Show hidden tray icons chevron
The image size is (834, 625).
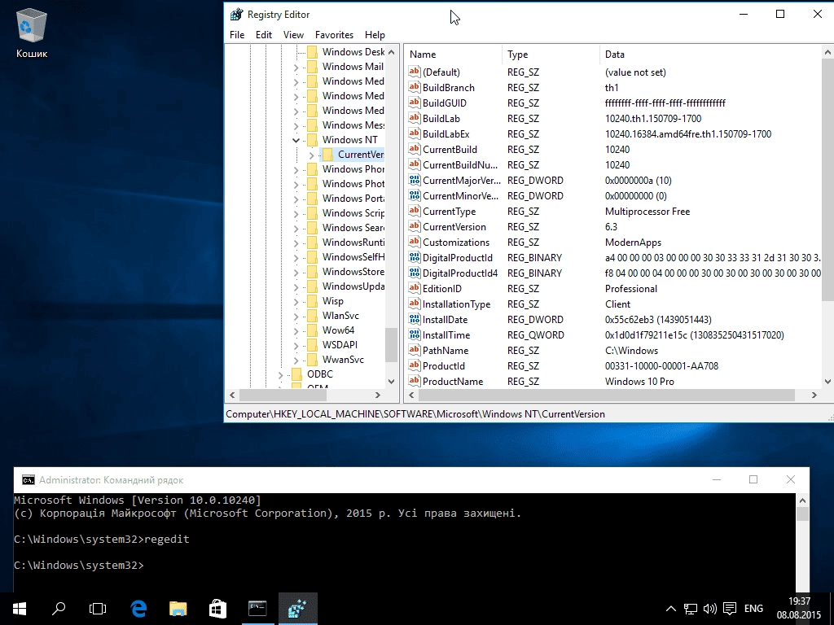tap(671, 609)
